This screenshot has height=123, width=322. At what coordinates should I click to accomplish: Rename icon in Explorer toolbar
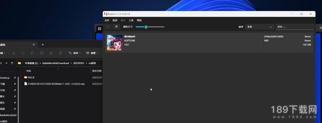pos(42,53)
